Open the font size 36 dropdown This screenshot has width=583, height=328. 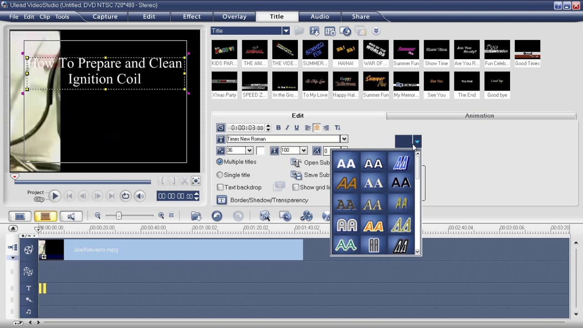point(249,150)
